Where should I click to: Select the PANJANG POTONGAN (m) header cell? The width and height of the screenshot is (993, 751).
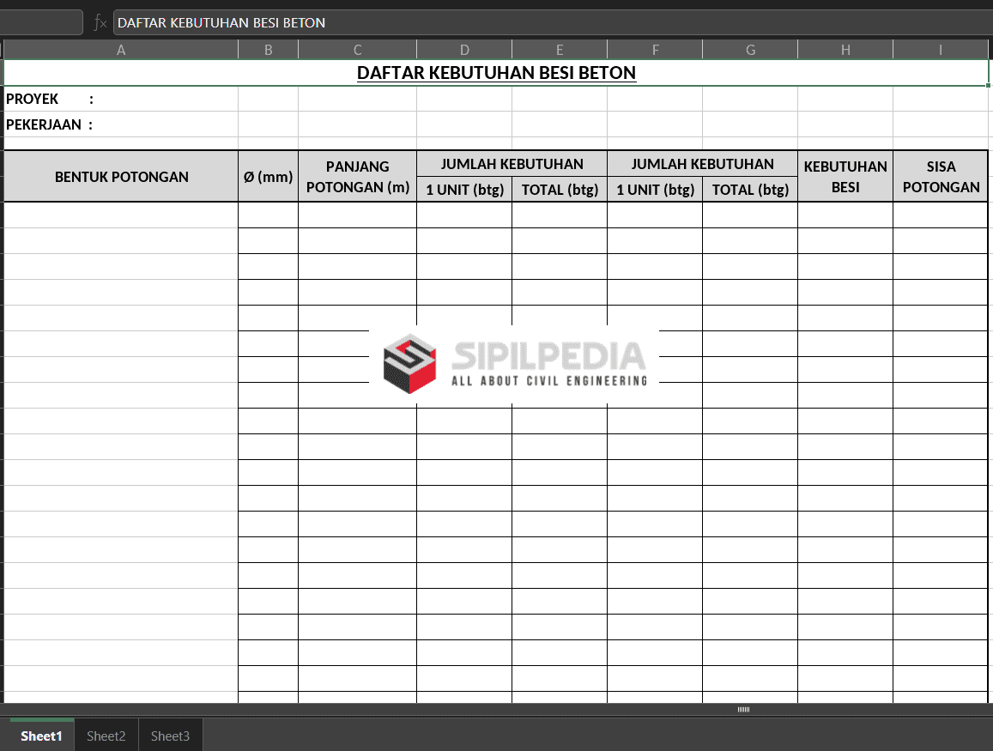358,177
